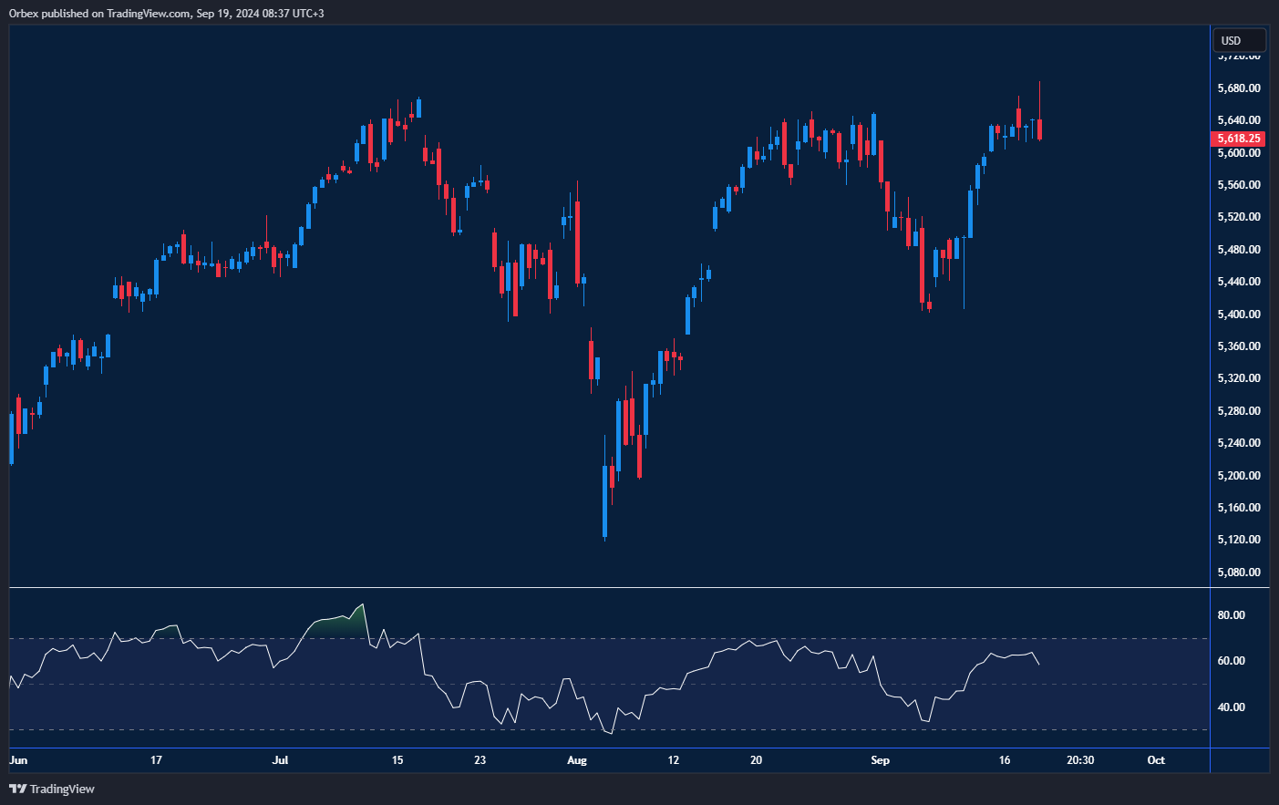Click the early August lowest blue candle
Screen dimensions: 1279x805
605,501
